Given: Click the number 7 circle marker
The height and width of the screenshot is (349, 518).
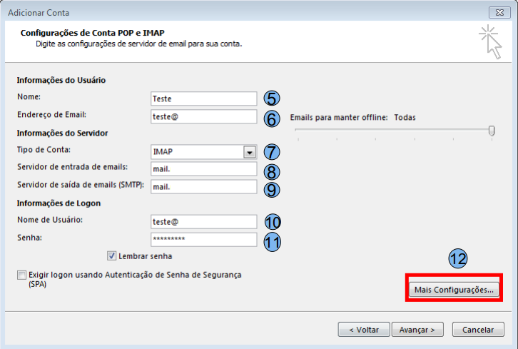Looking at the screenshot, I should pyautogui.click(x=271, y=152).
